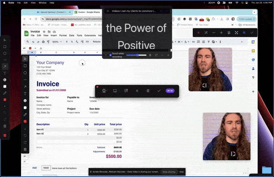
Task: Toggle the Scroll while recording checkbox
Action: pyautogui.click(x=111, y=55)
